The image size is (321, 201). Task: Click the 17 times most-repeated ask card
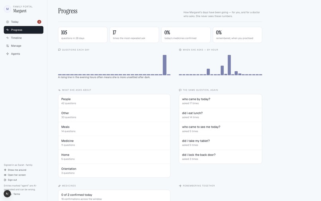(134, 35)
